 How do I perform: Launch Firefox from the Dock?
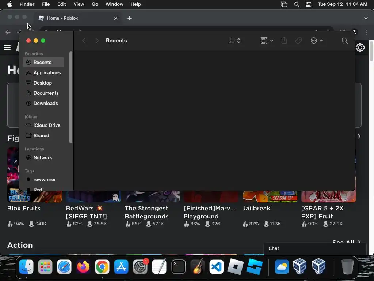83,267
